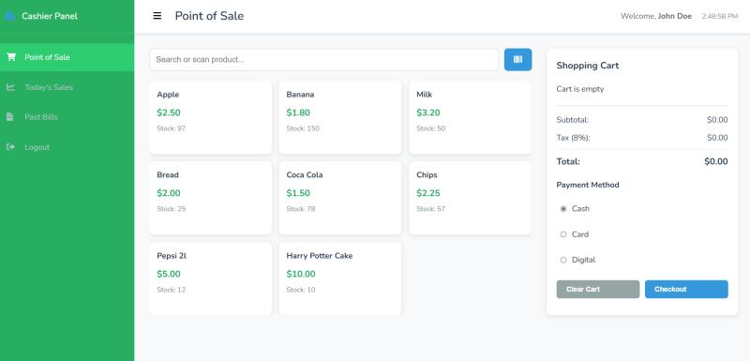Add Banana product card to cart
This screenshot has width=750, height=361.
coord(340,117)
